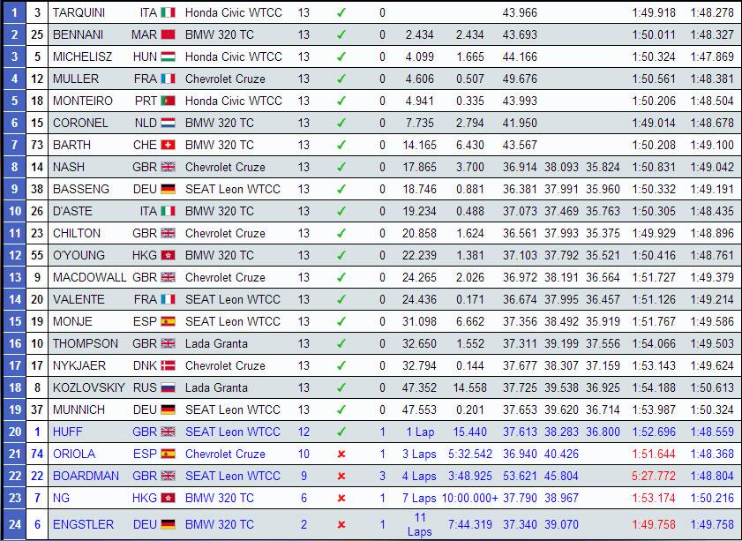Click the gap value 14.165
This screenshot has width=742, height=541.
(419, 145)
